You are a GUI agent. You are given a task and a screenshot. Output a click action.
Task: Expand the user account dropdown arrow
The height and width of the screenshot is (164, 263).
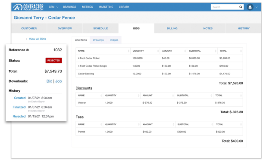point(257,7)
